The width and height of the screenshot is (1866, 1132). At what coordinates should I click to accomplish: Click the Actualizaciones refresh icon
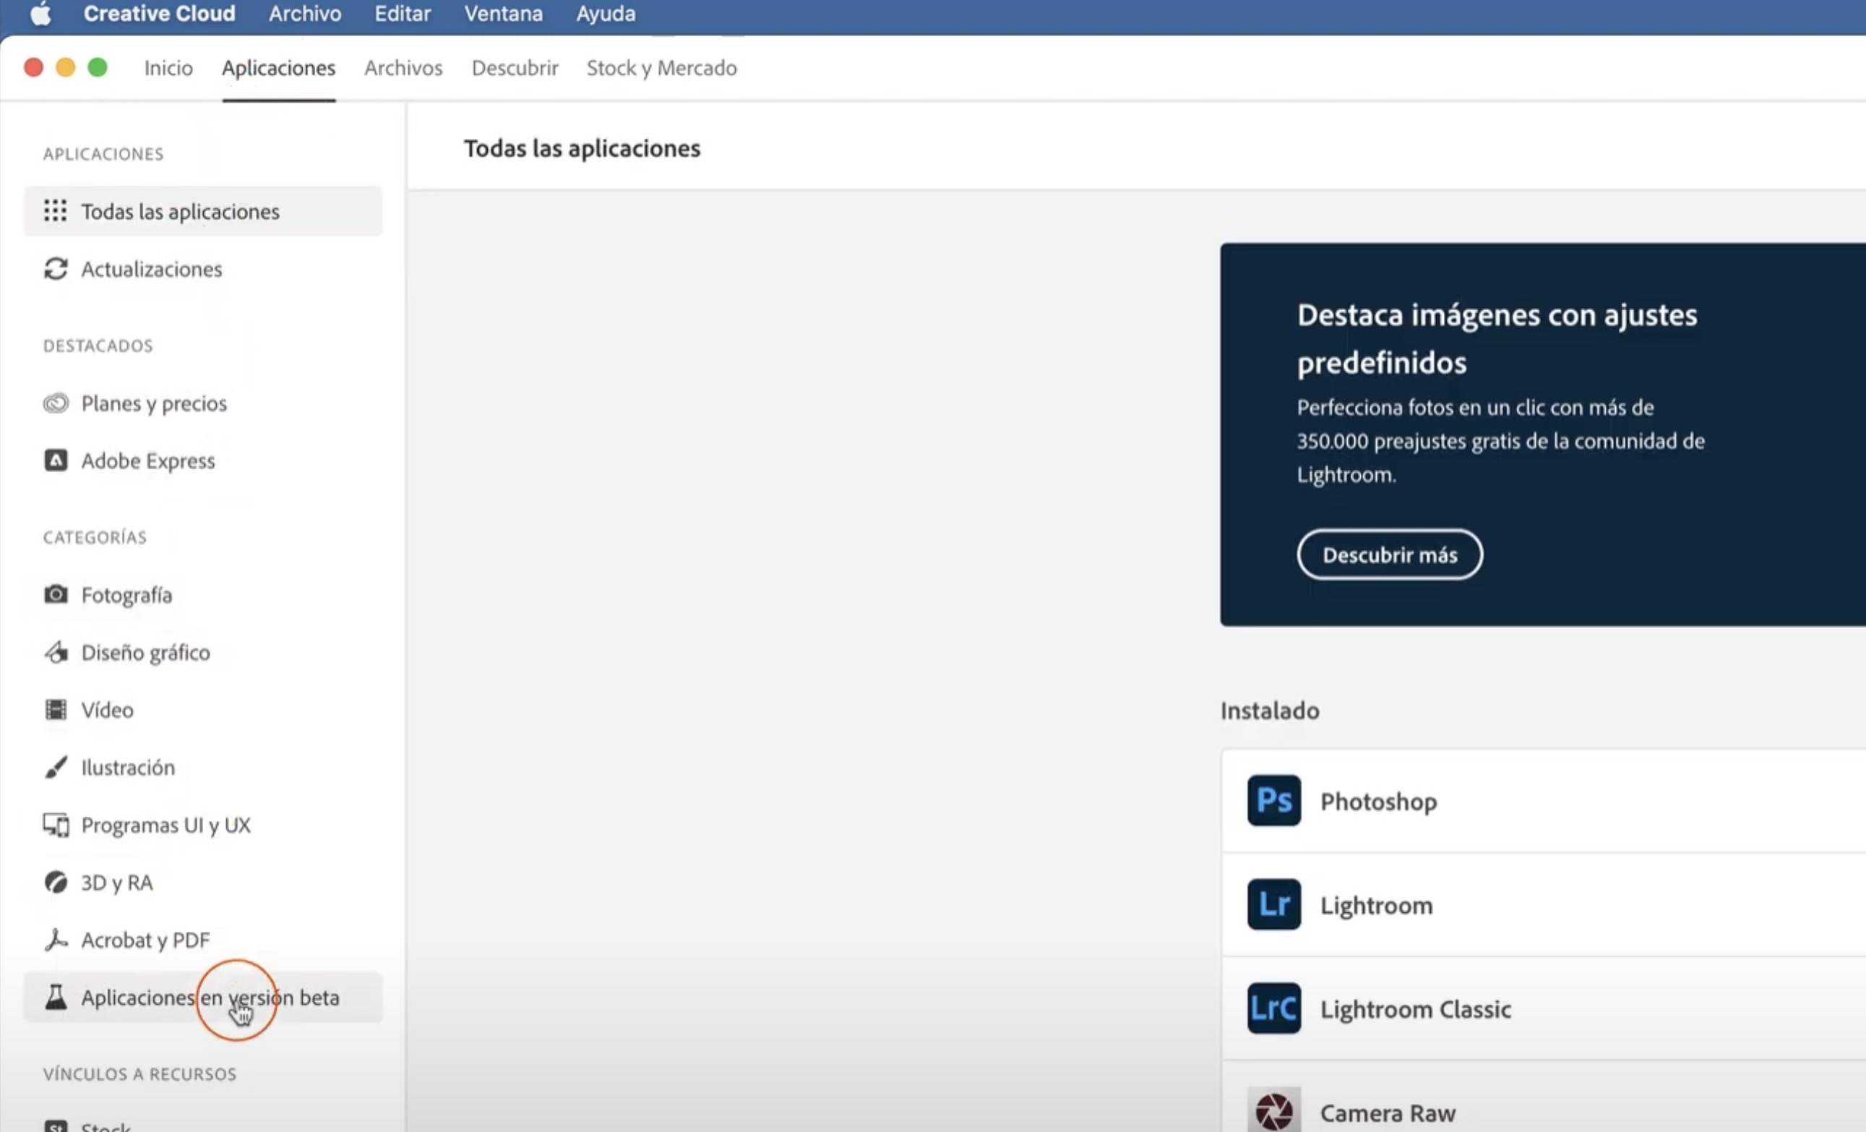[55, 269]
